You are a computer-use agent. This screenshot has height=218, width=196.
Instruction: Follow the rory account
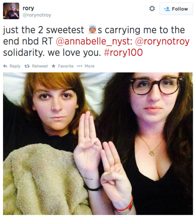[x=176, y=9]
